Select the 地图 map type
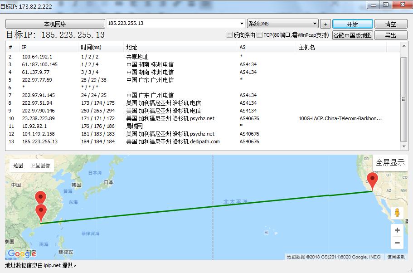The image size is (413, 273). click(18, 166)
